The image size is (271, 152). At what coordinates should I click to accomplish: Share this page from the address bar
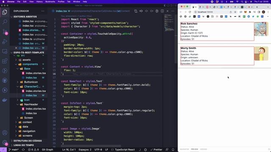tap(231, 12)
